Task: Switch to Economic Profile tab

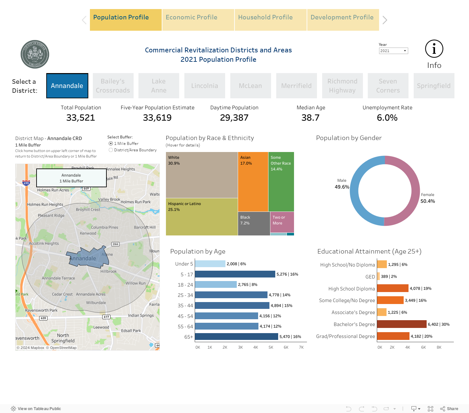Action: [198, 20]
